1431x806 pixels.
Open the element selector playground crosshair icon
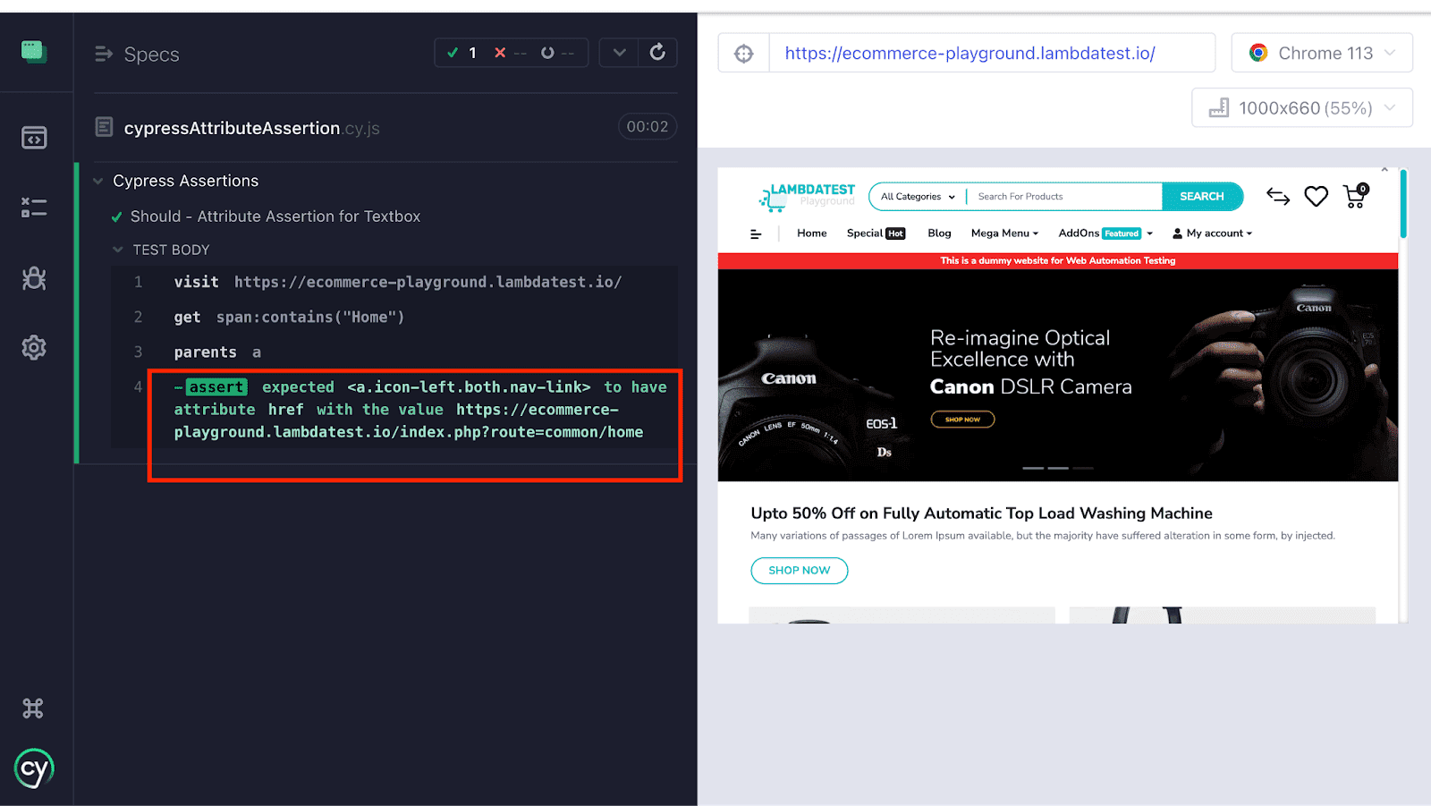pos(743,53)
